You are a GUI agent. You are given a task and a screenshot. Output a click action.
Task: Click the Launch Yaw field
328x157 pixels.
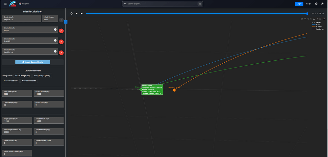[x=49, y=104]
